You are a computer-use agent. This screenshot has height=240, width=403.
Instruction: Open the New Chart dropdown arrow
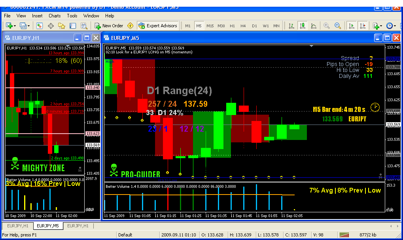[x=15, y=26]
